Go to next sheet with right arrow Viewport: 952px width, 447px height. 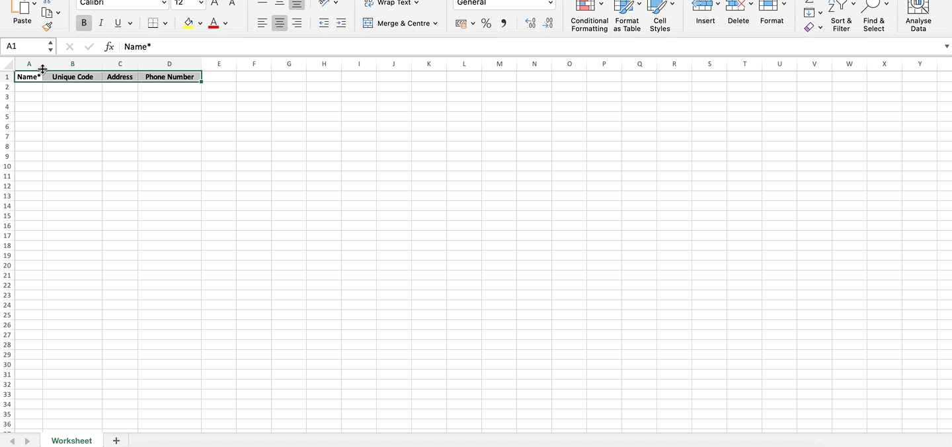coord(27,441)
